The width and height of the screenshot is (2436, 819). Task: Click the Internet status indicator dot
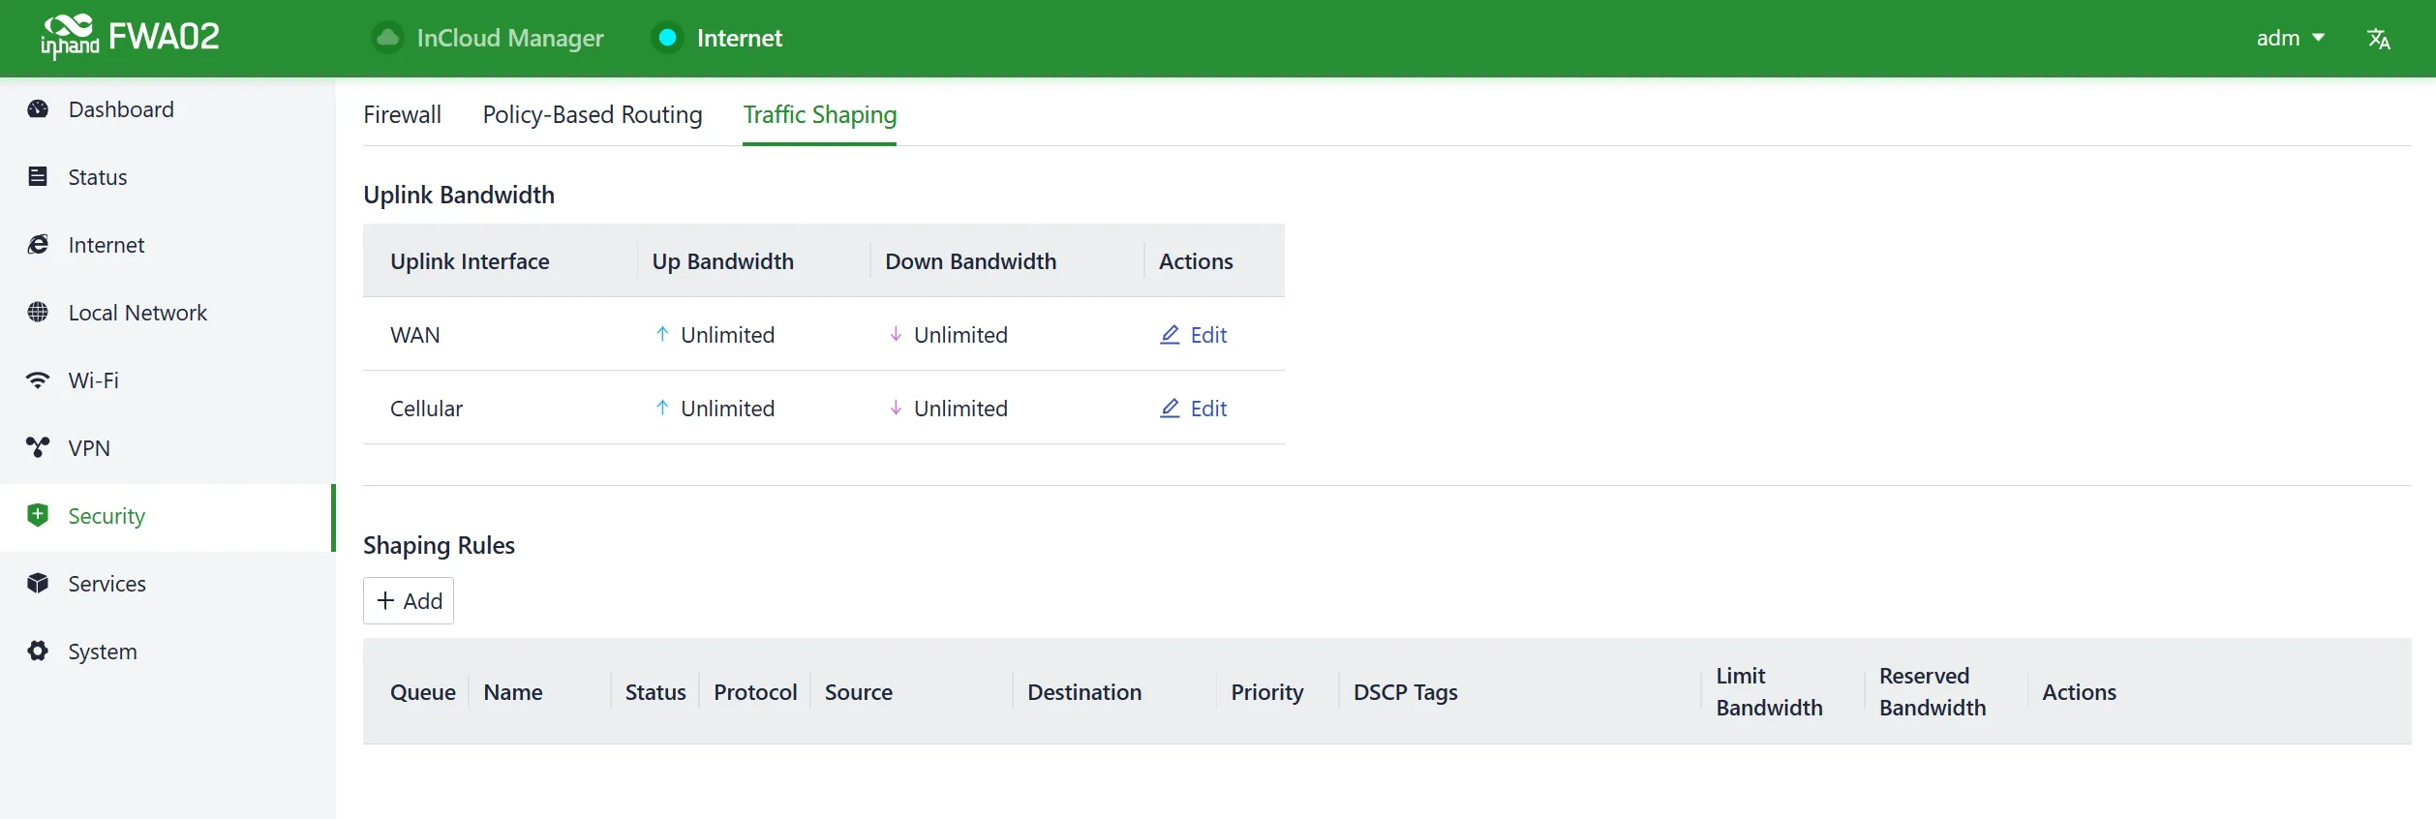tap(667, 38)
